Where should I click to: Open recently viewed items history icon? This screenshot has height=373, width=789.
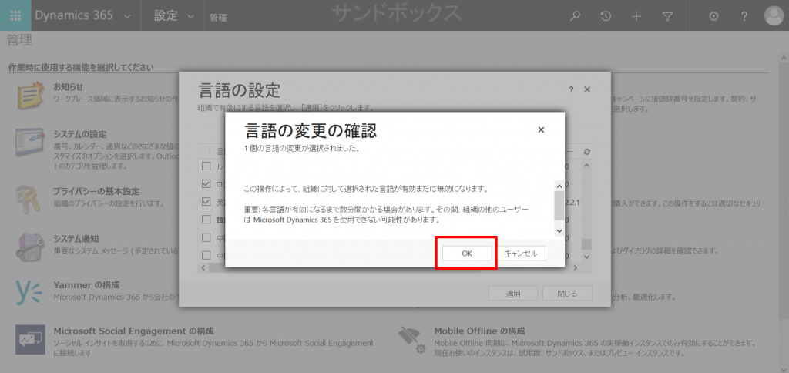pos(606,16)
